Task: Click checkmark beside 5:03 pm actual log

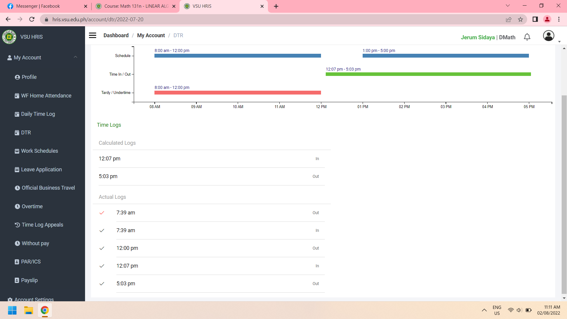Action: (x=102, y=284)
